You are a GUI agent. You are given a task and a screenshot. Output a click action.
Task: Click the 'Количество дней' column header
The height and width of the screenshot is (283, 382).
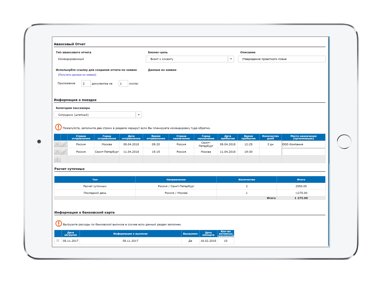[270, 137]
